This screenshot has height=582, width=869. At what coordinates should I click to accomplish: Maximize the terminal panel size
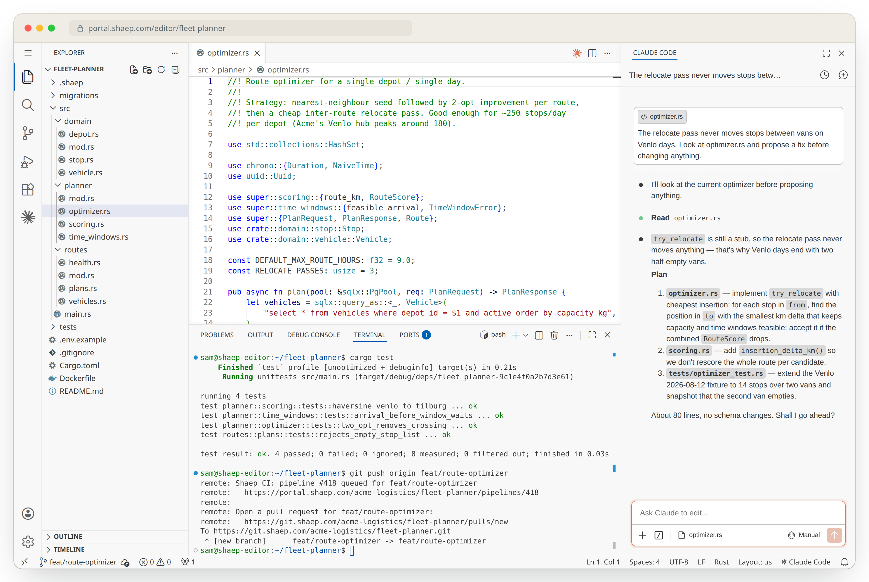(592, 335)
